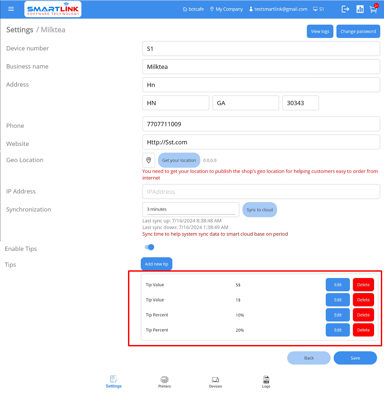
Task: Click the SmartLink logo
Action: 53,9
